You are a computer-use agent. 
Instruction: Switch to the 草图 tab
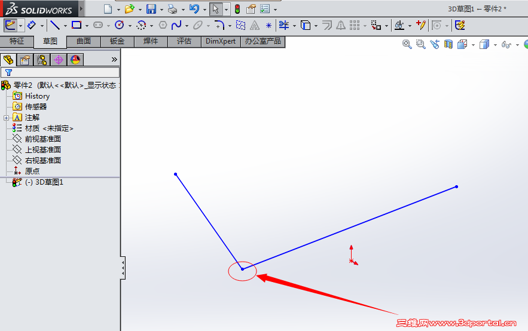coord(50,41)
